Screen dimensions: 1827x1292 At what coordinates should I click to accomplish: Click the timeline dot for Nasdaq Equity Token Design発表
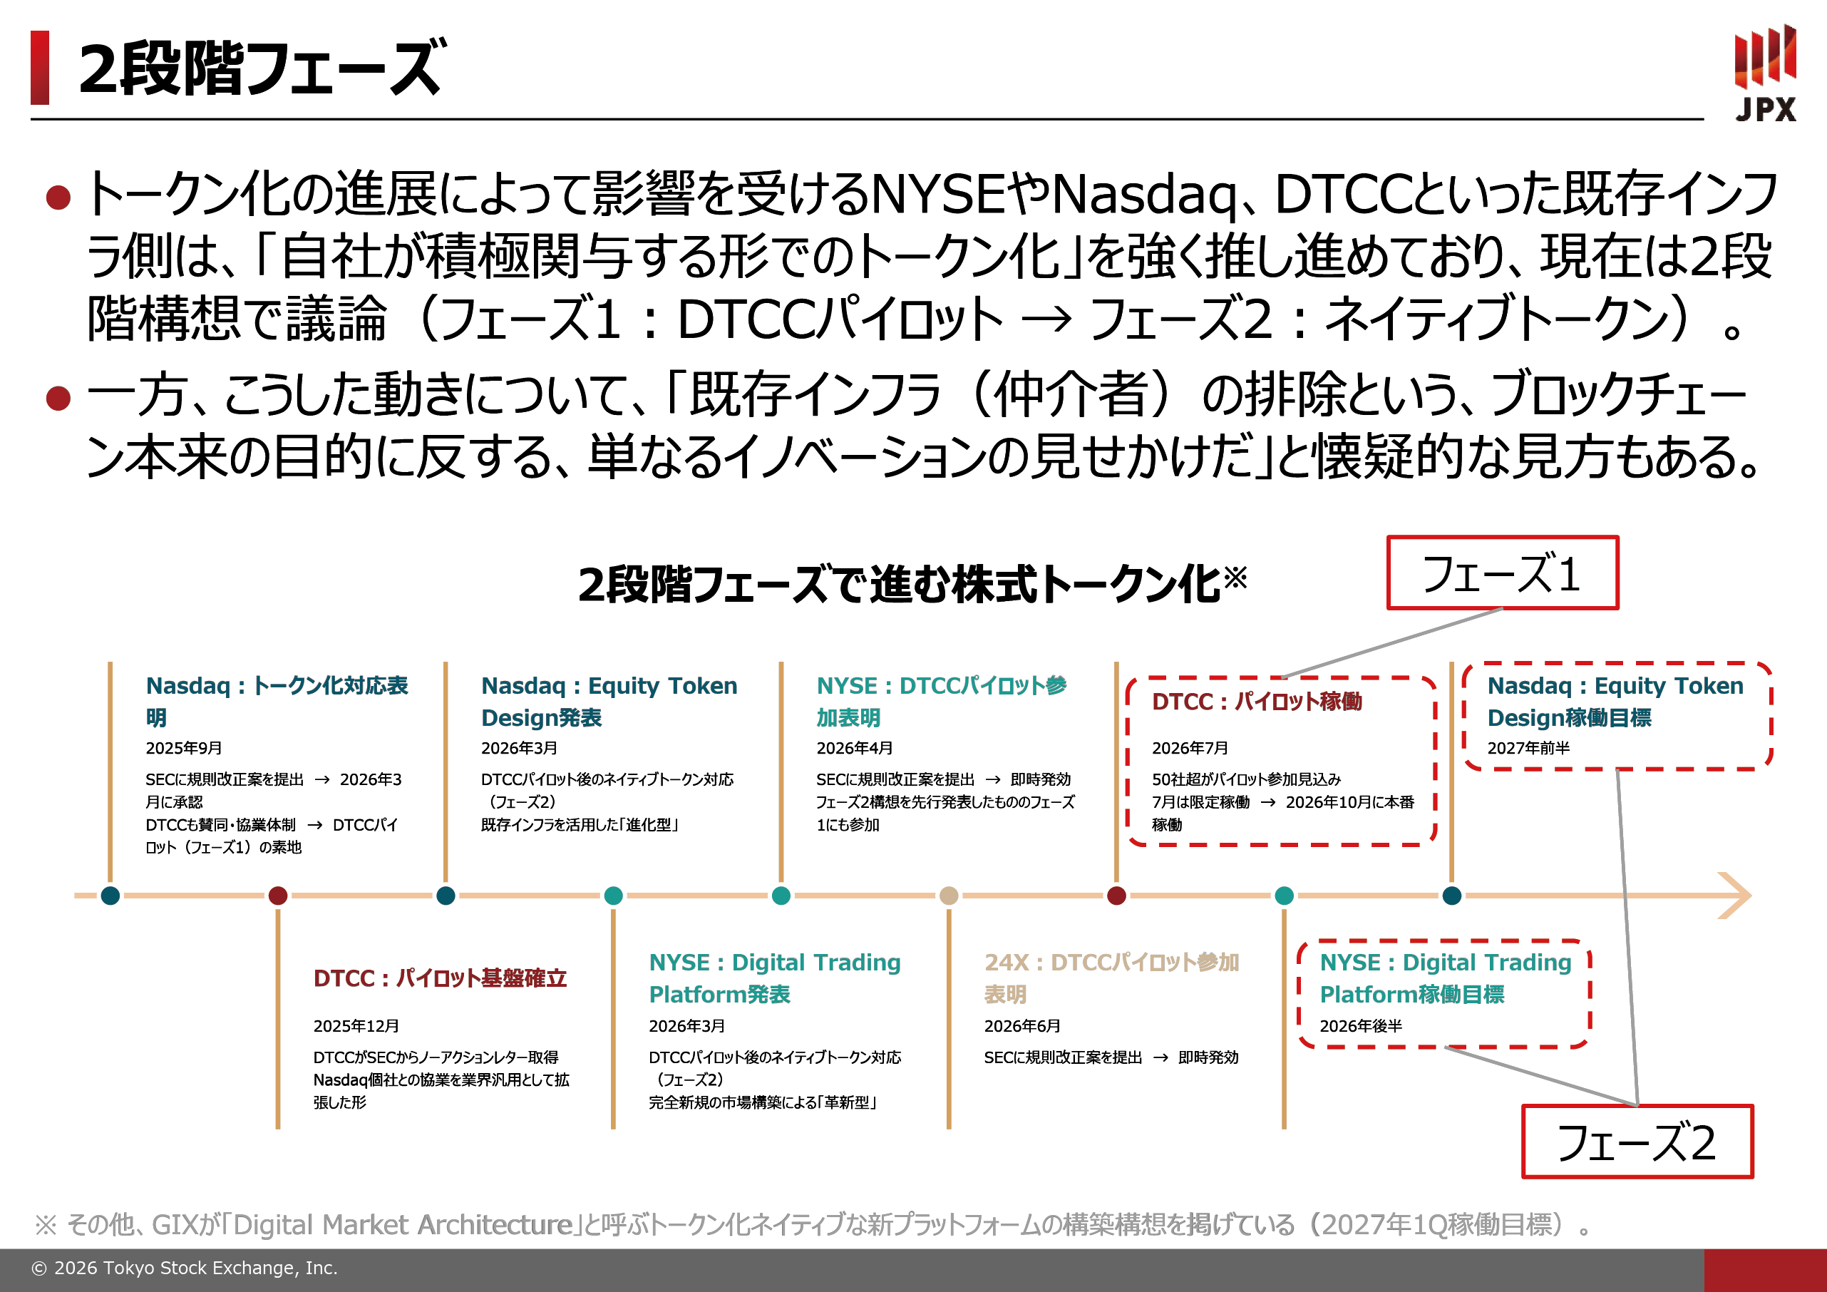pos(446,896)
